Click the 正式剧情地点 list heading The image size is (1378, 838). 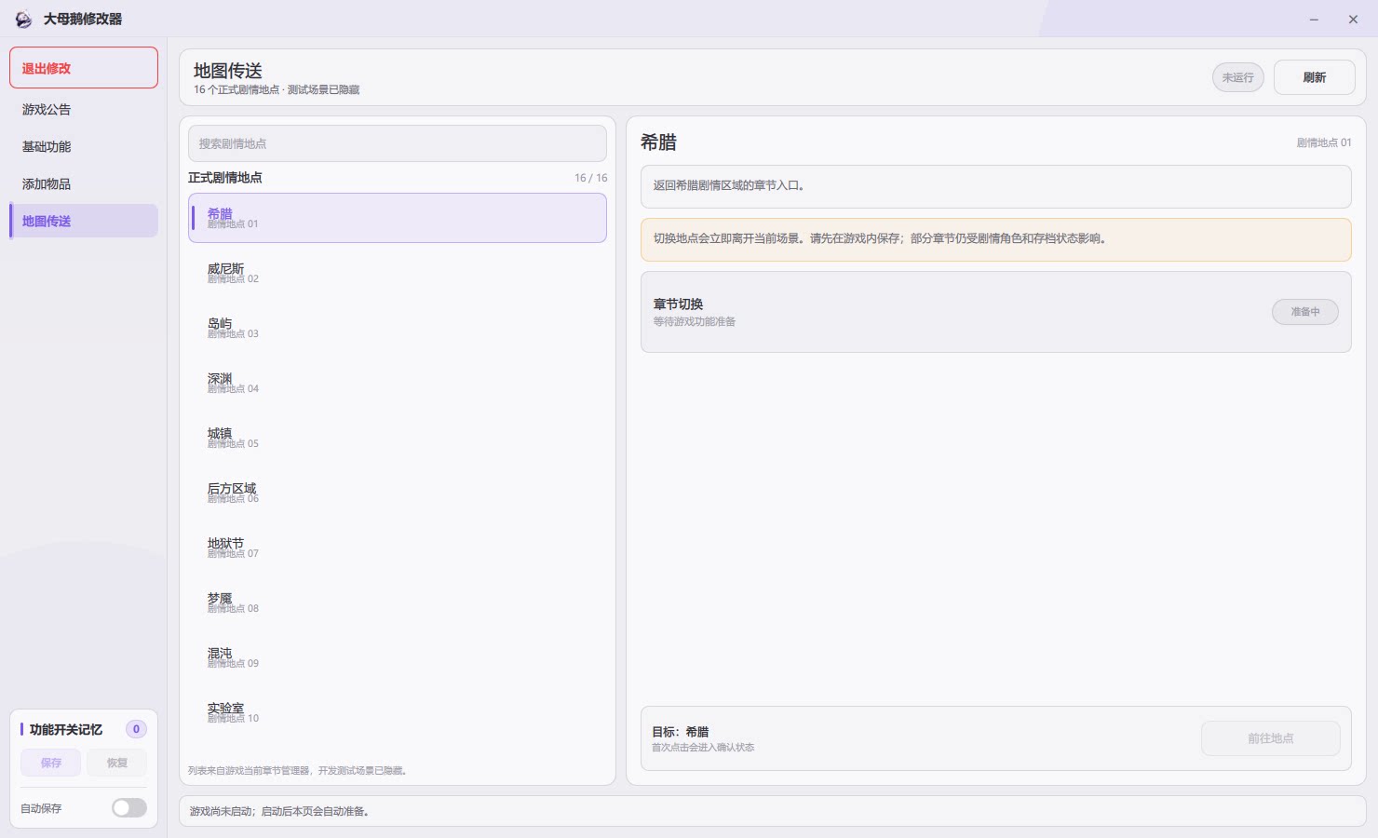pyautogui.click(x=225, y=178)
